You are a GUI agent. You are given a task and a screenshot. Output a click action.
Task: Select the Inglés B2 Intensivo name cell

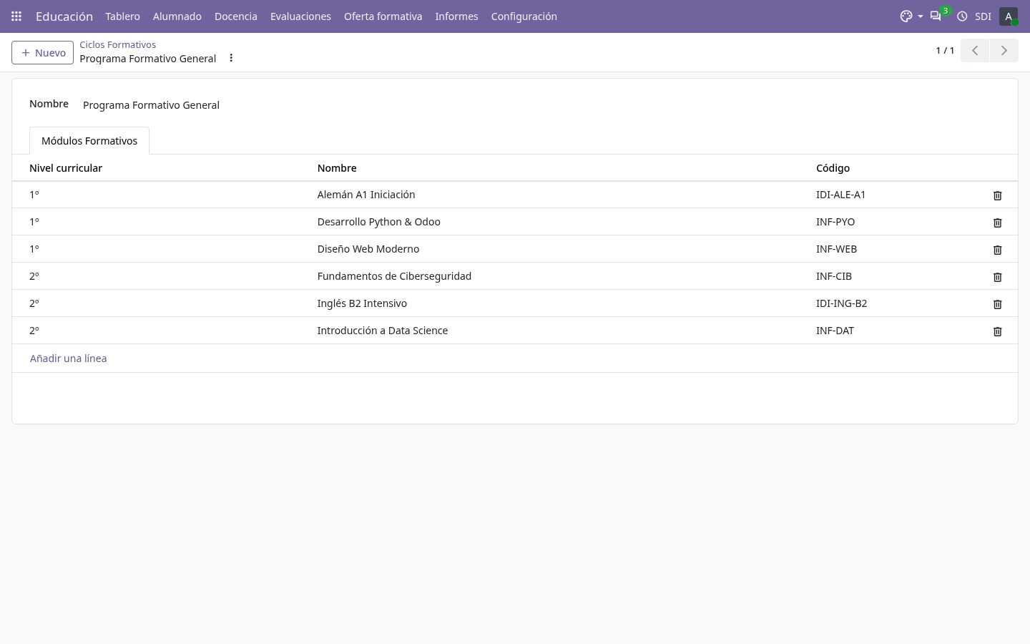coord(362,303)
